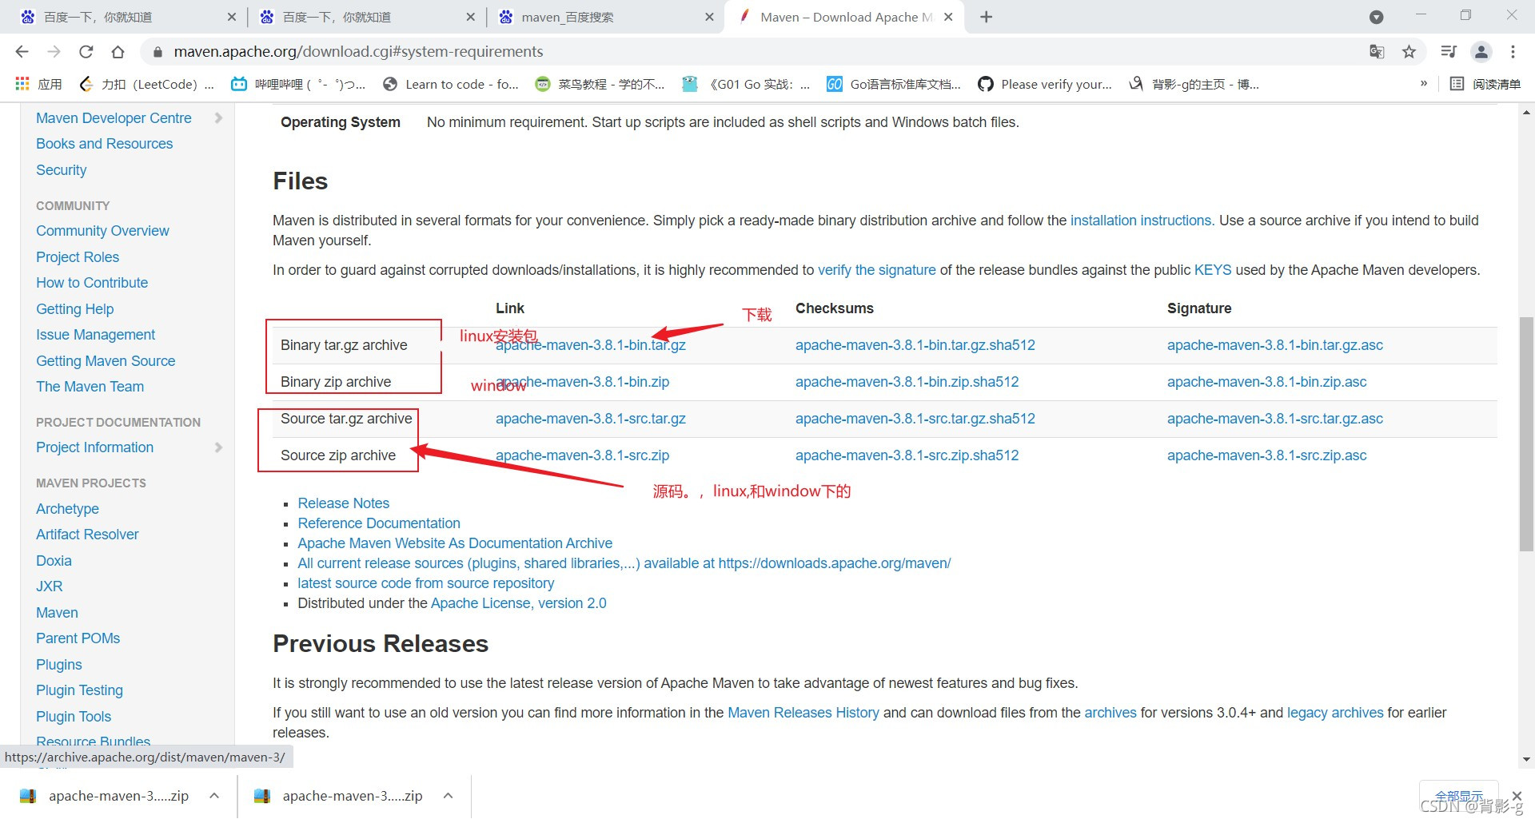Switch to the second 百度一下 tab
1535x823 pixels.
point(367,17)
